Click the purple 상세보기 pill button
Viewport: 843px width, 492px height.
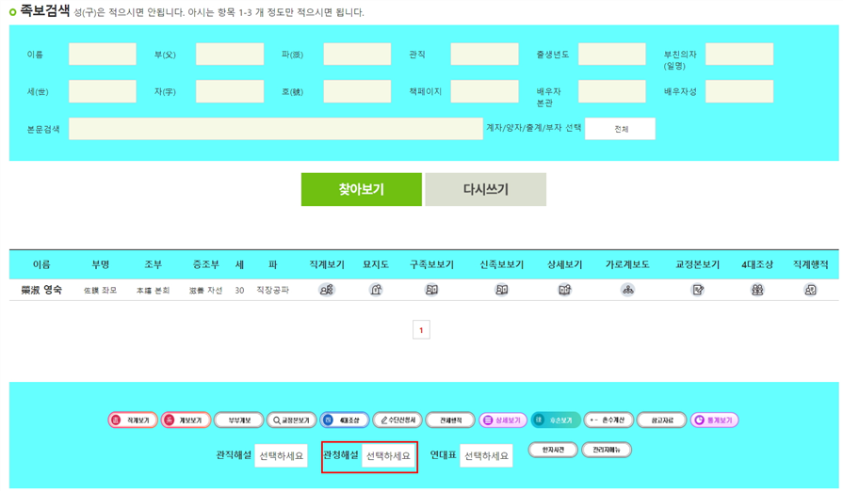pyautogui.click(x=503, y=420)
